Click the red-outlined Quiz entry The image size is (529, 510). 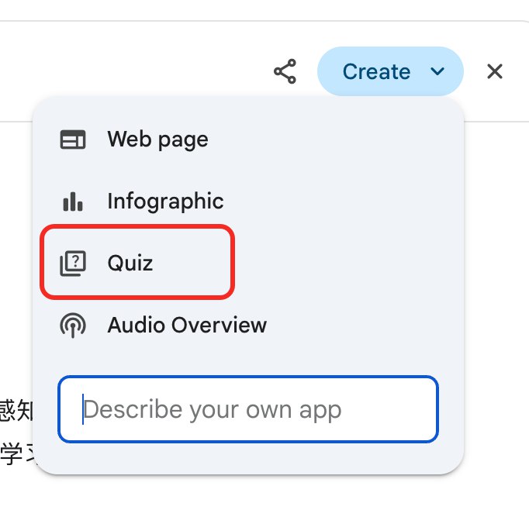coord(137,262)
